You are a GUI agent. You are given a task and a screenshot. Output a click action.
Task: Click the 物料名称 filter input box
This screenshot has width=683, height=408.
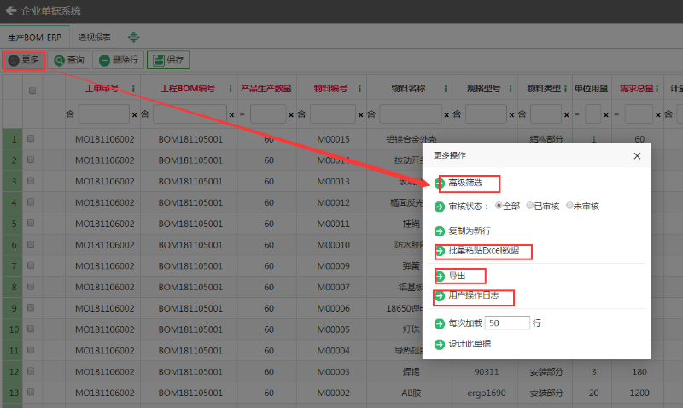pyautogui.click(x=411, y=114)
